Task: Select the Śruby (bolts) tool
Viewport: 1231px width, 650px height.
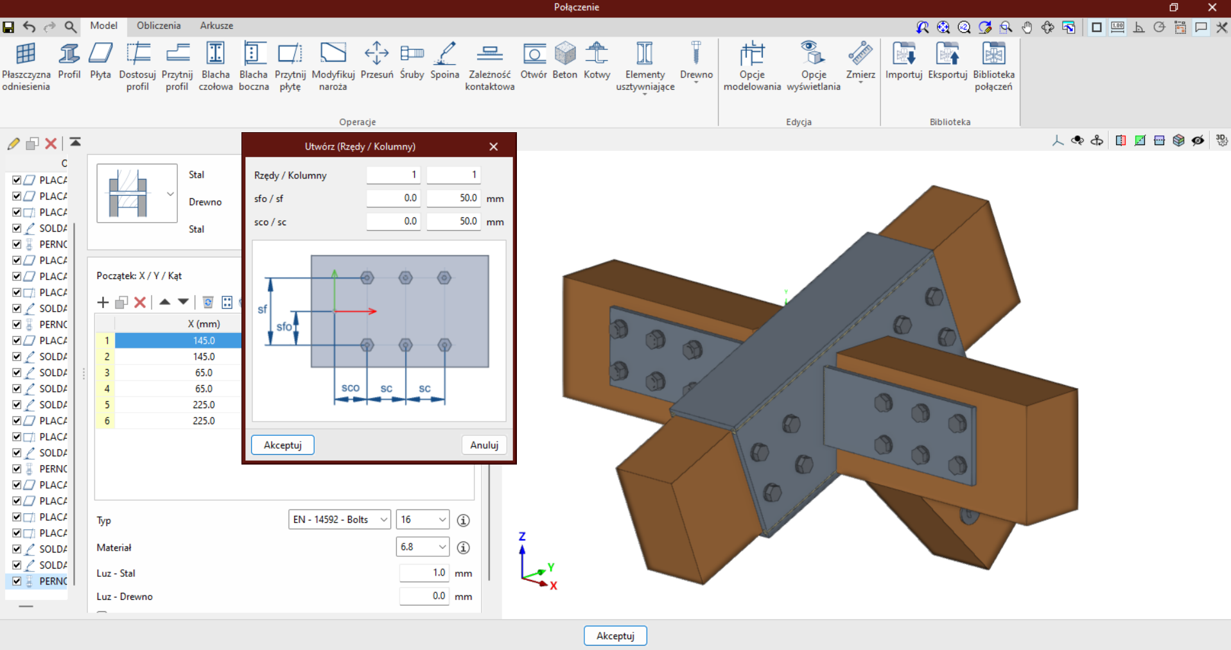Action: (412, 62)
